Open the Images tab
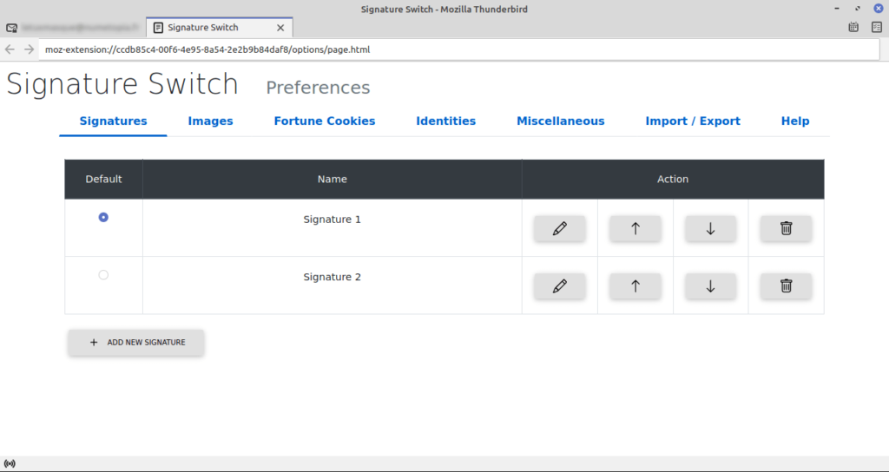The height and width of the screenshot is (472, 889). click(210, 121)
